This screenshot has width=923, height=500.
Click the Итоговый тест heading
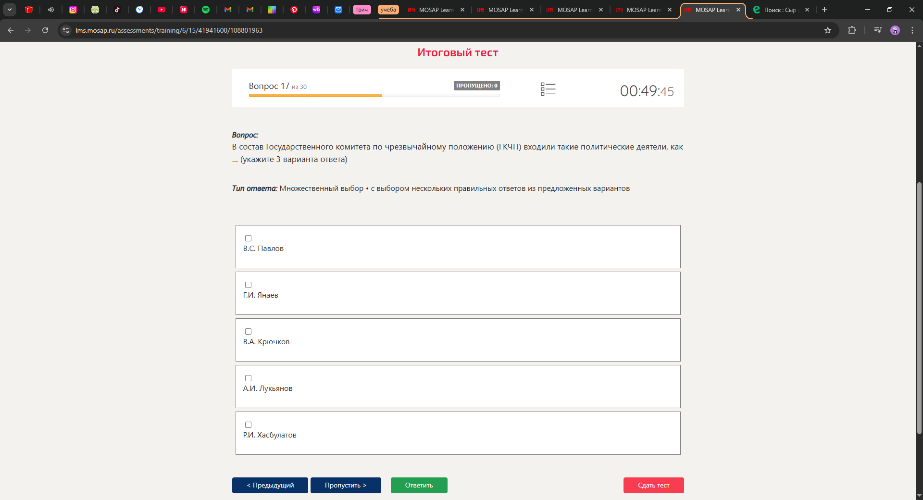click(458, 52)
